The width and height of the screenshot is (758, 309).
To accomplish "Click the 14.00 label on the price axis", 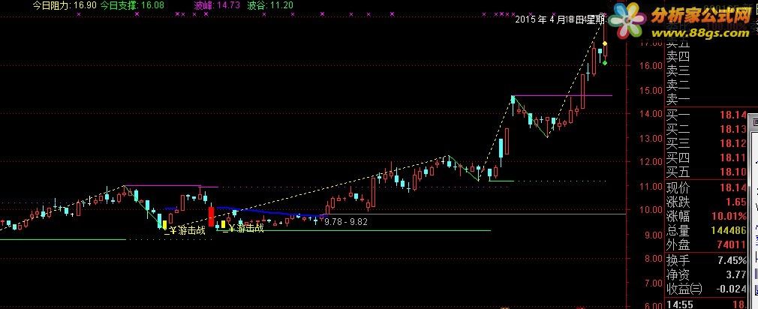I will 650,114.
